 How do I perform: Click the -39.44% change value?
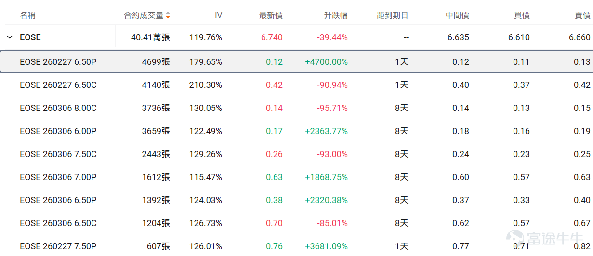332,37
